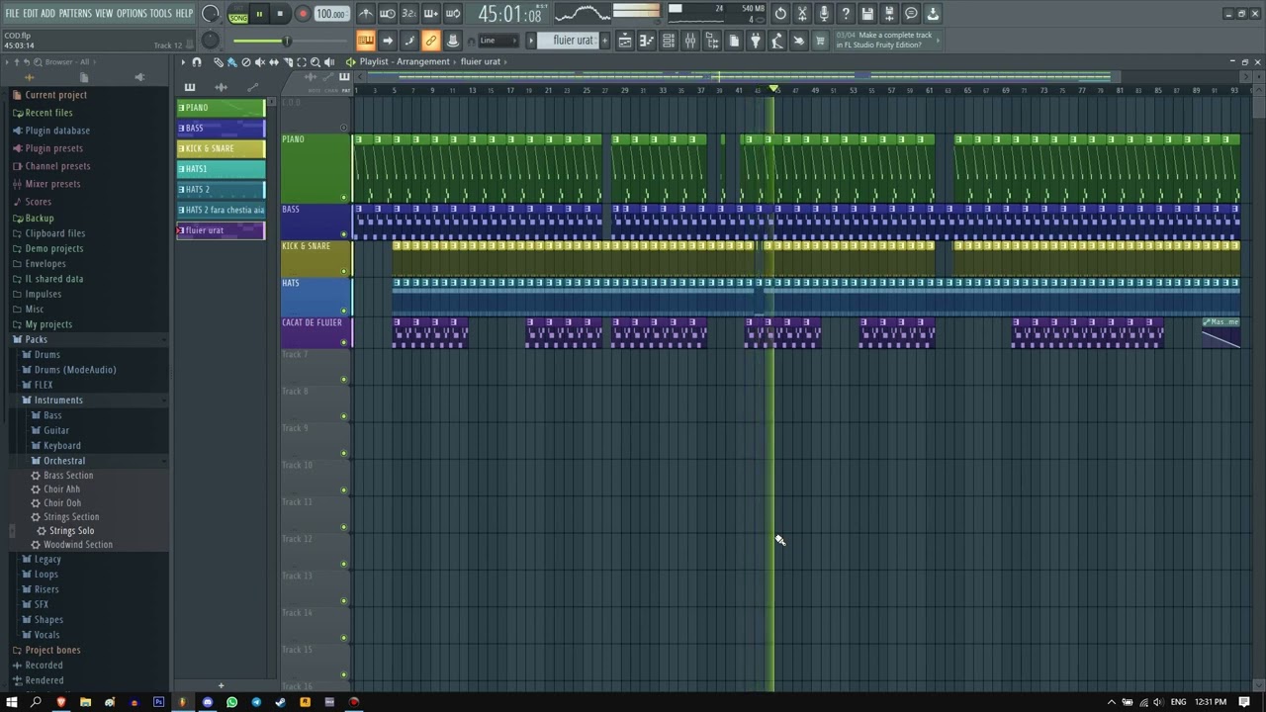Select the Zoom tool in playlist toolbar
Viewport: 1266px width, 712px height.
click(316, 61)
